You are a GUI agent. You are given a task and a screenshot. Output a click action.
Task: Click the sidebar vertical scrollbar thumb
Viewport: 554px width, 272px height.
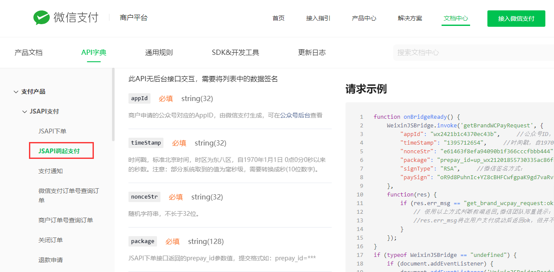pyautogui.click(x=113, y=104)
